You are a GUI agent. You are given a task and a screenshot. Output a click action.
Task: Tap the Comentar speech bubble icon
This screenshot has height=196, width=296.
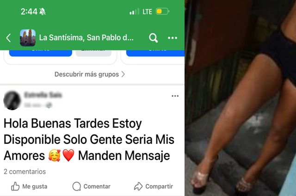point(77,186)
